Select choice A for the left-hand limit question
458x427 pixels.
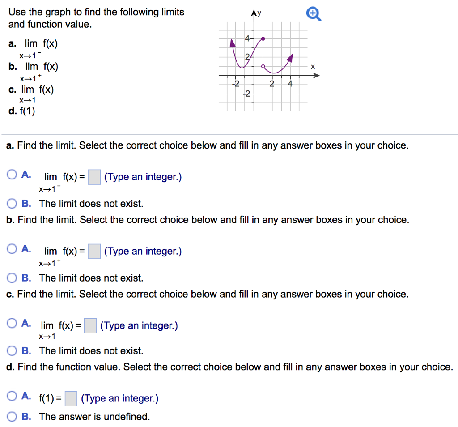pos(11,175)
